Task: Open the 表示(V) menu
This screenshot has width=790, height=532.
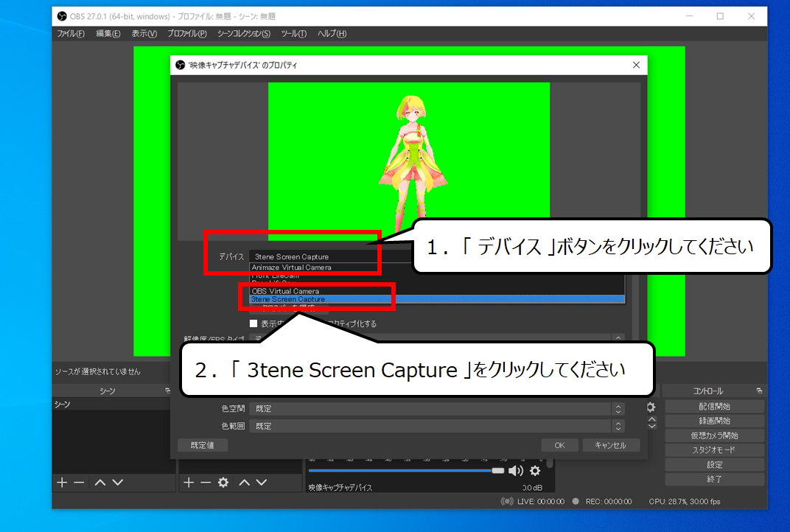Action: point(144,34)
